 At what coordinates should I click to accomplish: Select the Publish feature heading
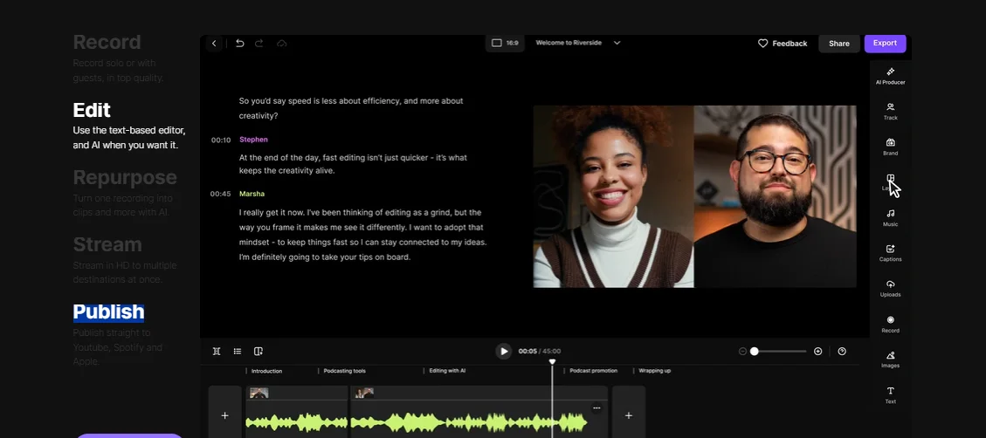pos(109,312)
